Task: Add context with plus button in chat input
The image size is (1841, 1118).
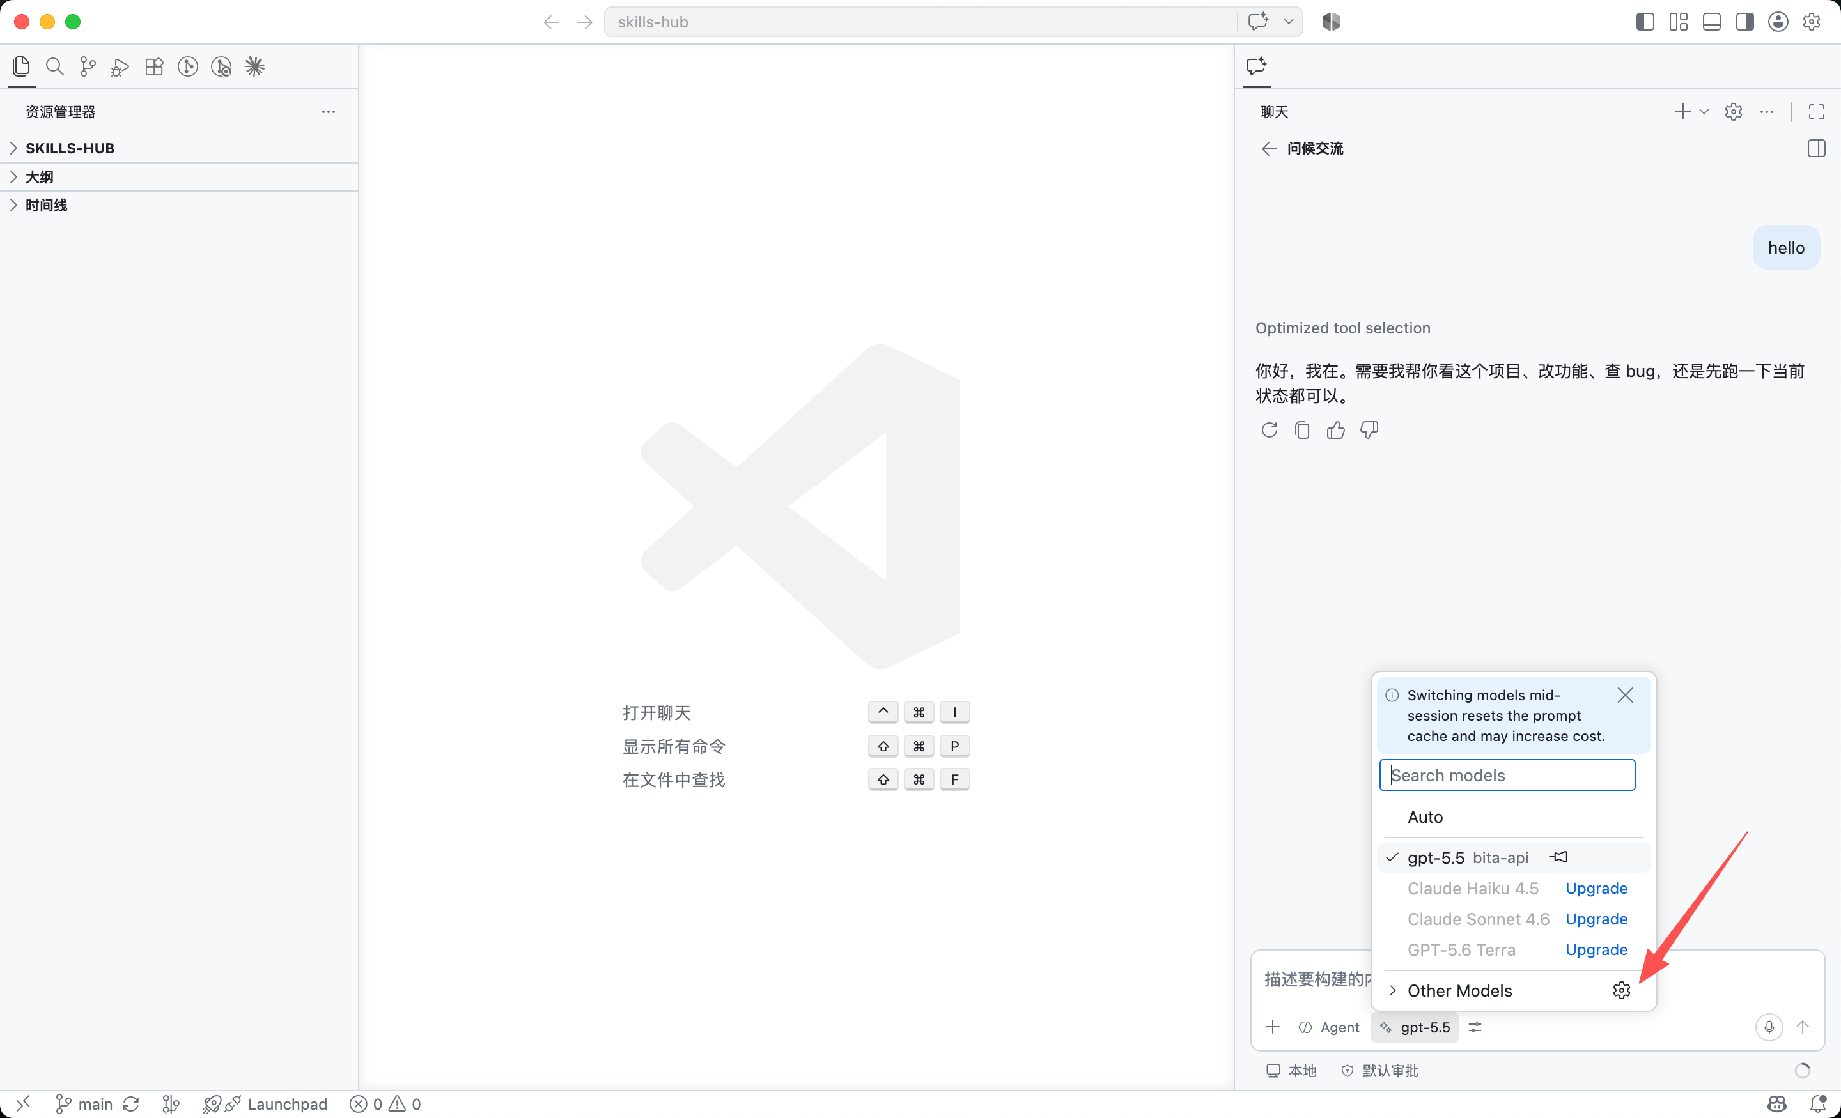Action: [1273, 1027]
